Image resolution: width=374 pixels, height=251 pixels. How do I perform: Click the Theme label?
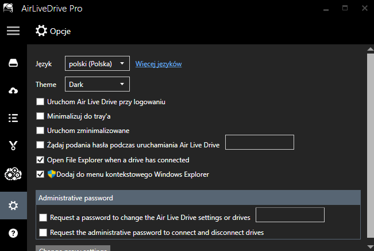coord(46,85)
